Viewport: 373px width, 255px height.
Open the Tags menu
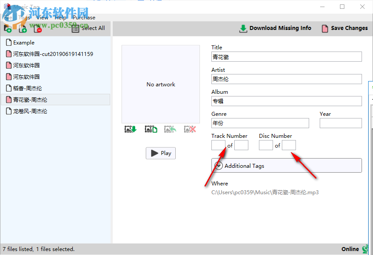click(x=24, y=18)
